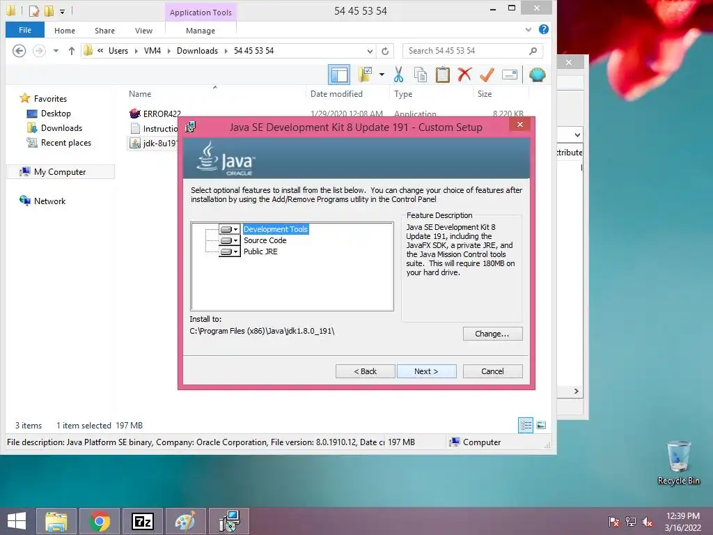Expand the address bar history dropdown
The height and width of the screenshot is (535, 713).
coord(370,51)
